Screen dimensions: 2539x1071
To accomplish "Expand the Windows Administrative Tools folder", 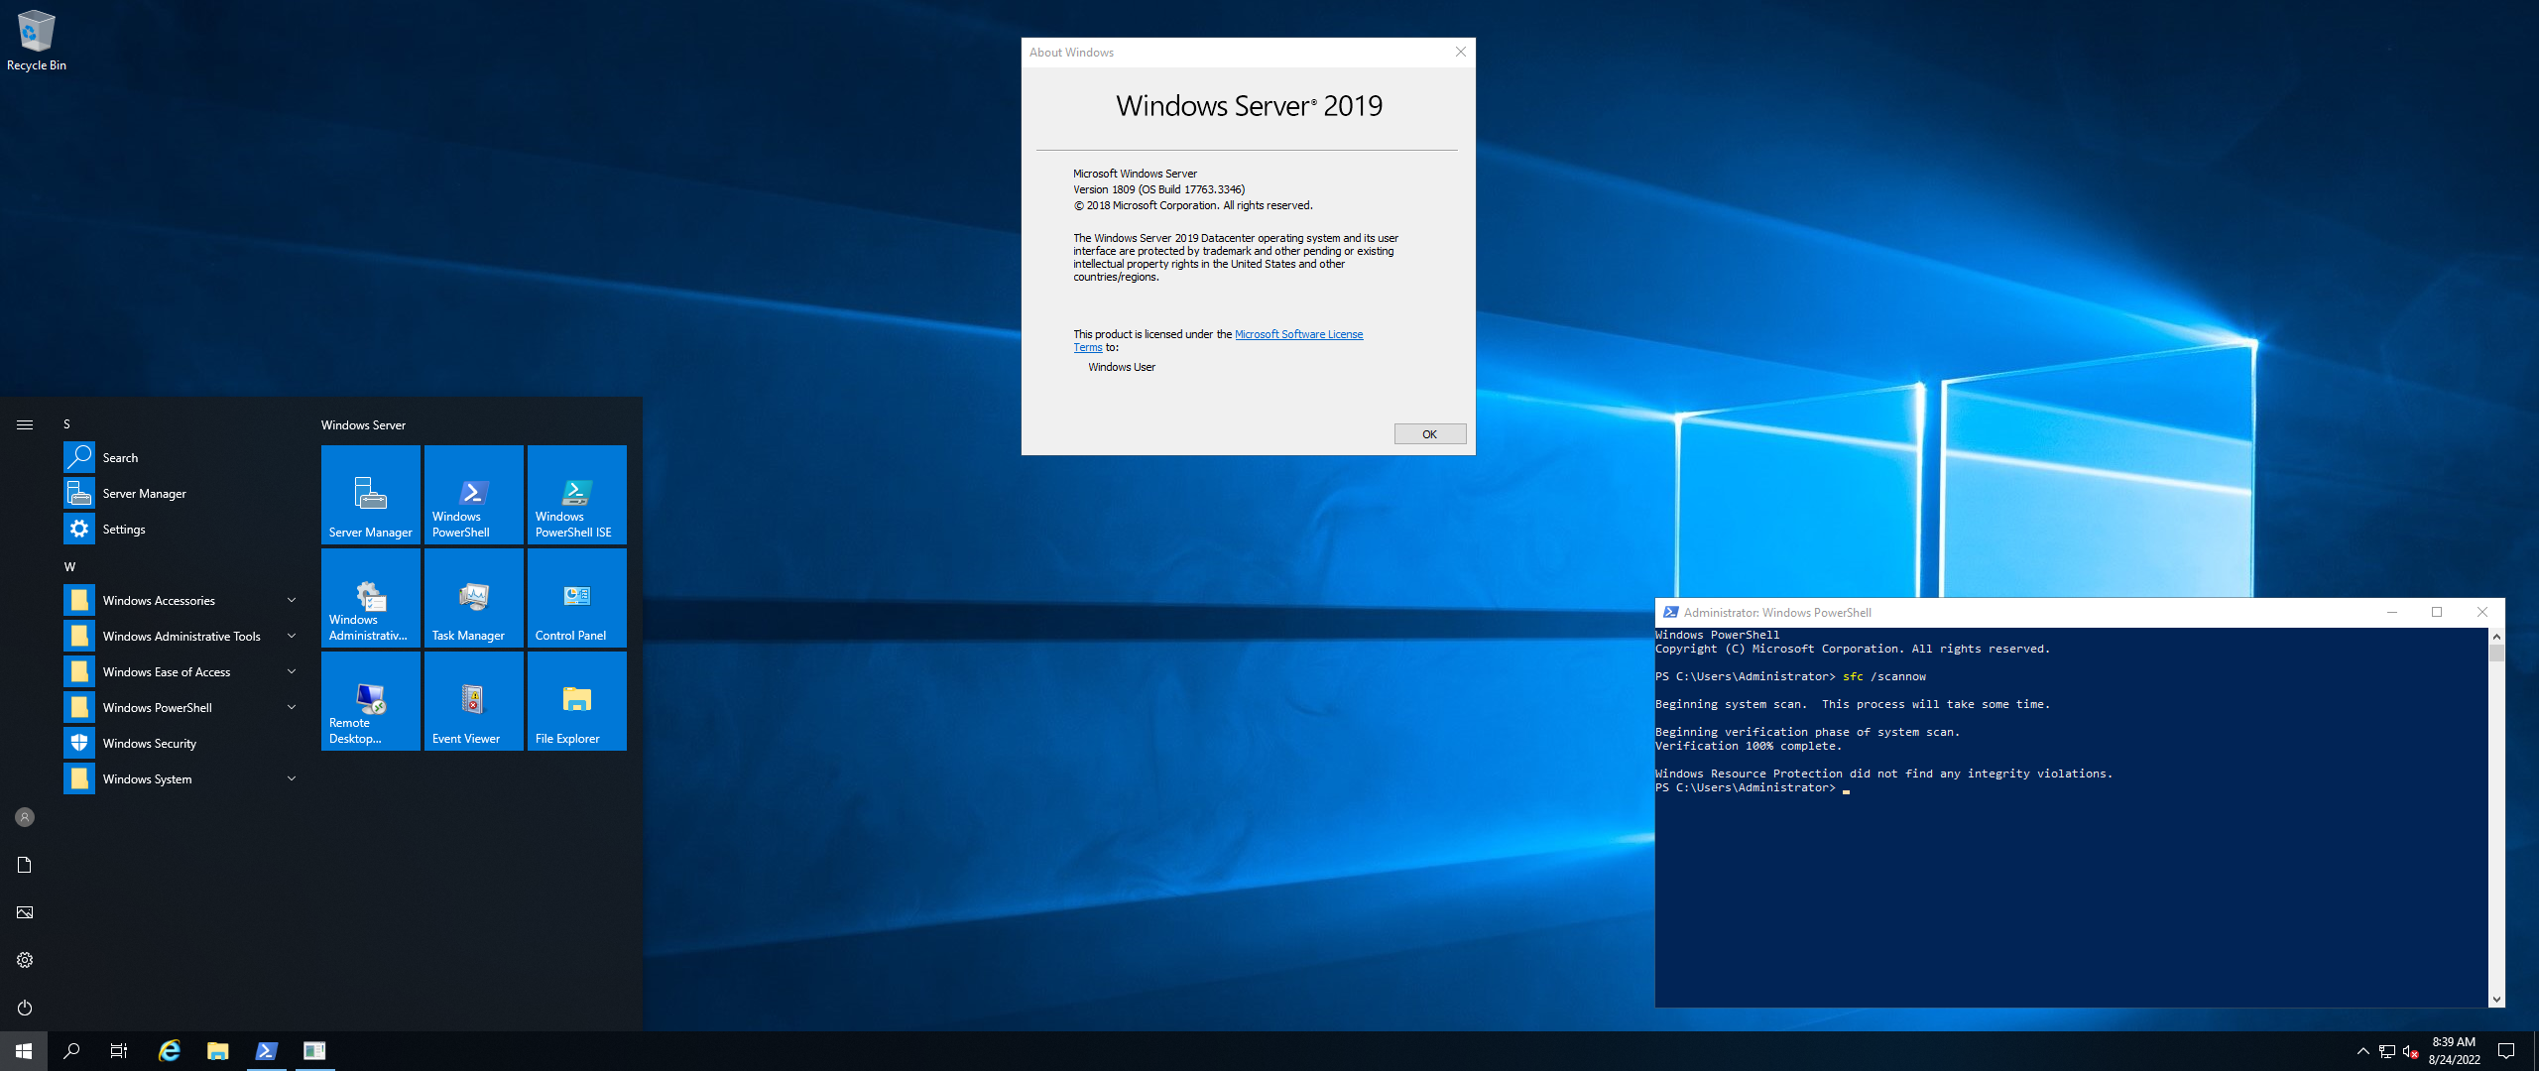I will point(182,636).
